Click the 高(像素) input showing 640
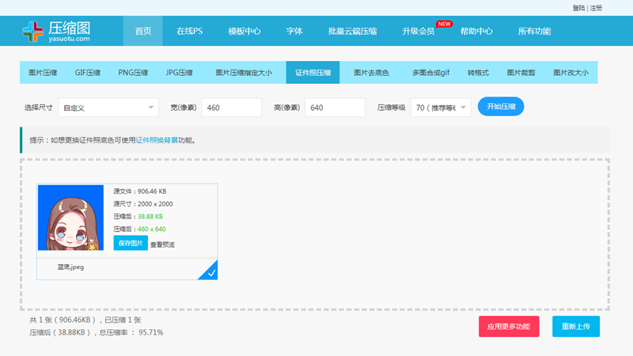Screen dimensions: 633x356 (x=335, y=108)
